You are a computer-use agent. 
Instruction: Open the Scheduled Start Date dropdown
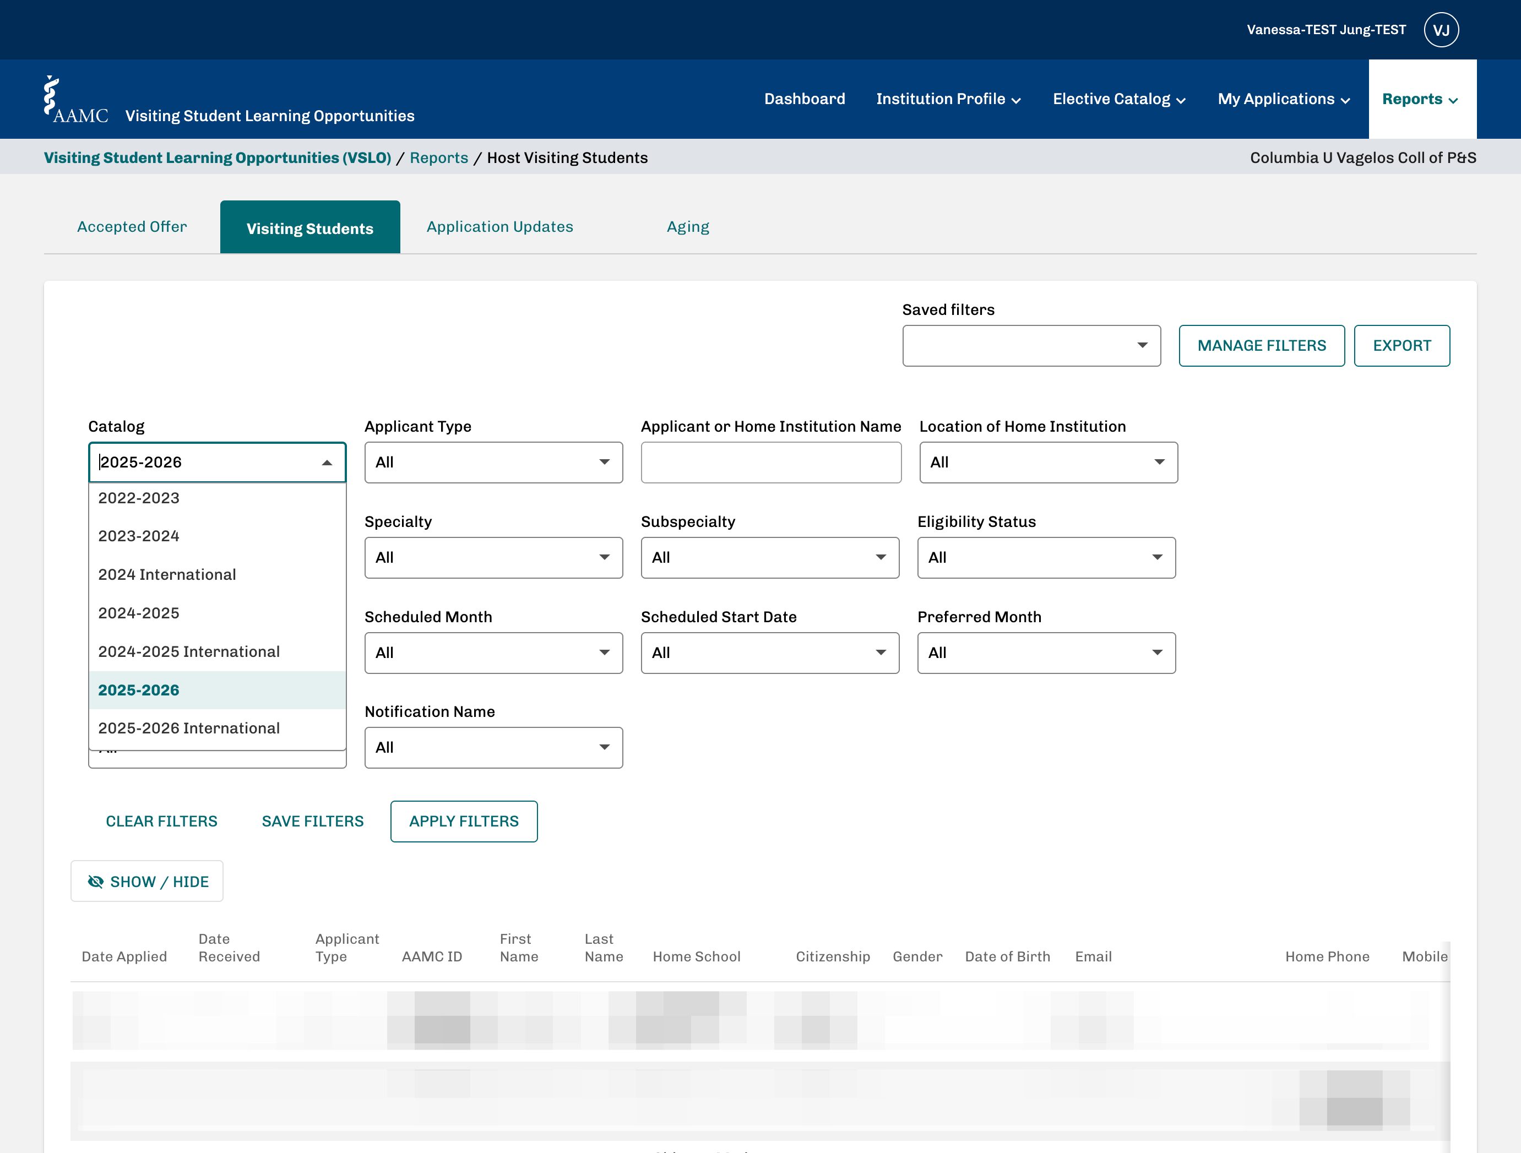tap(770, 653)
